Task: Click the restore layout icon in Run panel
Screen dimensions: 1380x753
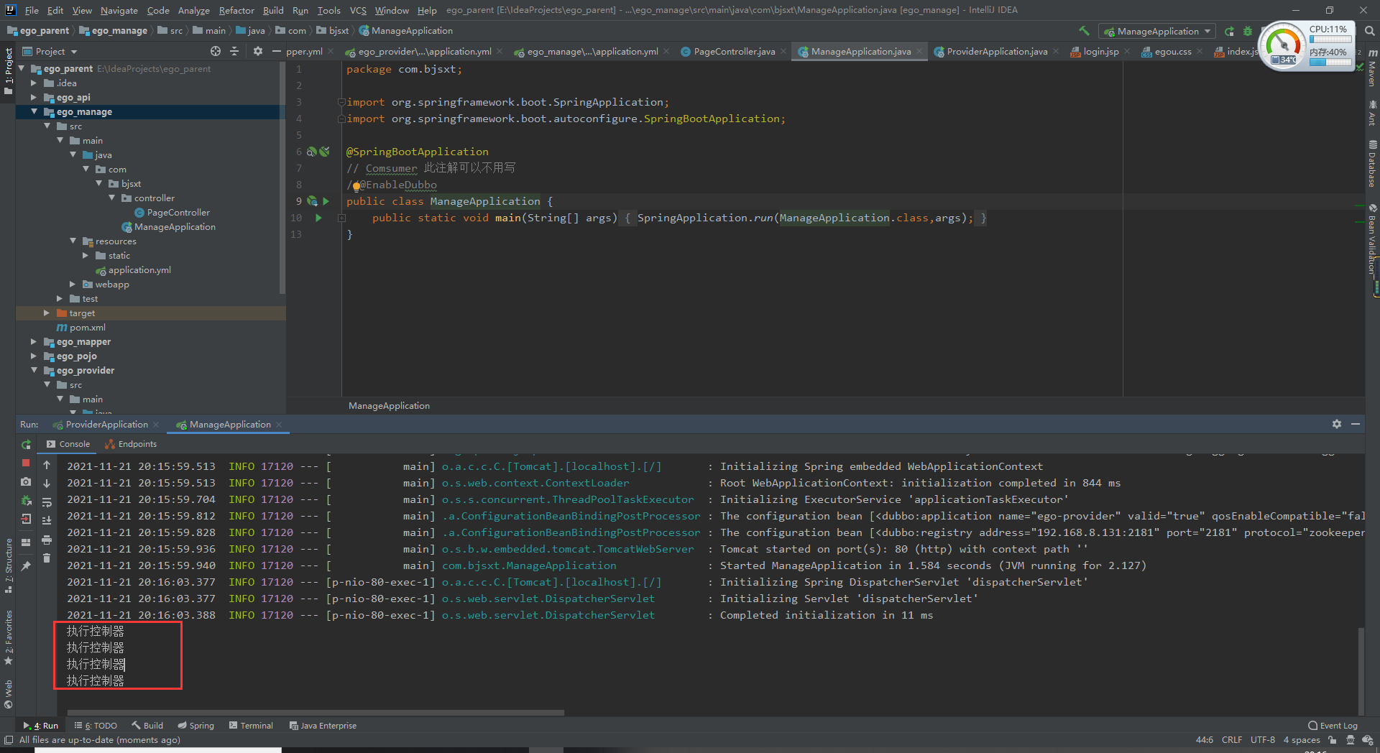Action: pos(26,542)
